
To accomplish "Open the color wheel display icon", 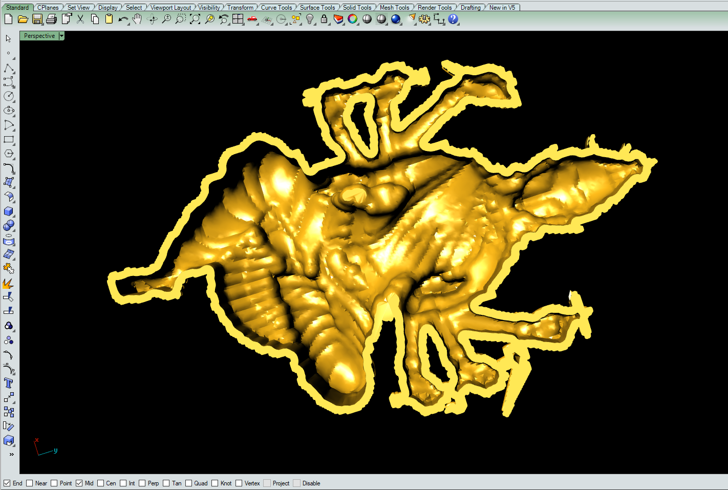I will click(353, 19).
